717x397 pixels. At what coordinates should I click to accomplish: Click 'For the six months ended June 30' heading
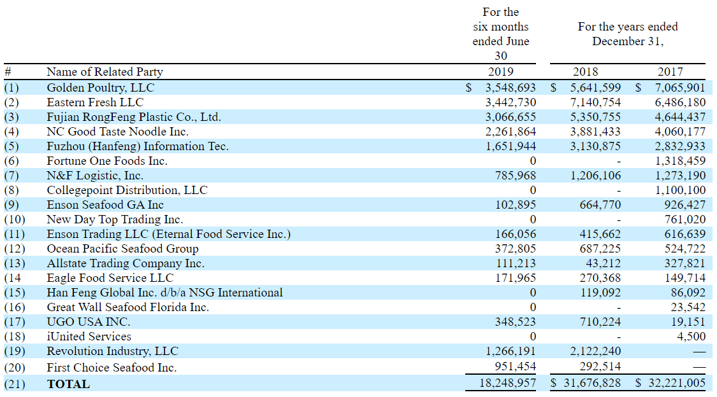point(501,34)
